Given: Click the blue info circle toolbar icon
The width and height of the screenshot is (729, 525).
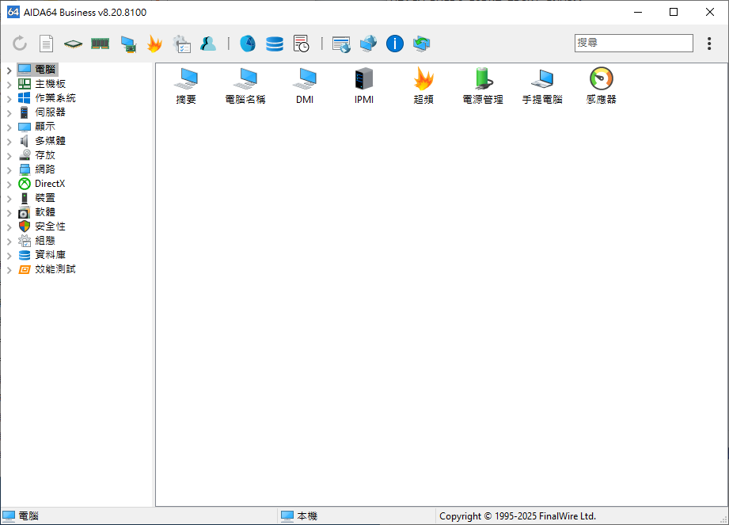Looking at the screenshot, I should point(395,44).
